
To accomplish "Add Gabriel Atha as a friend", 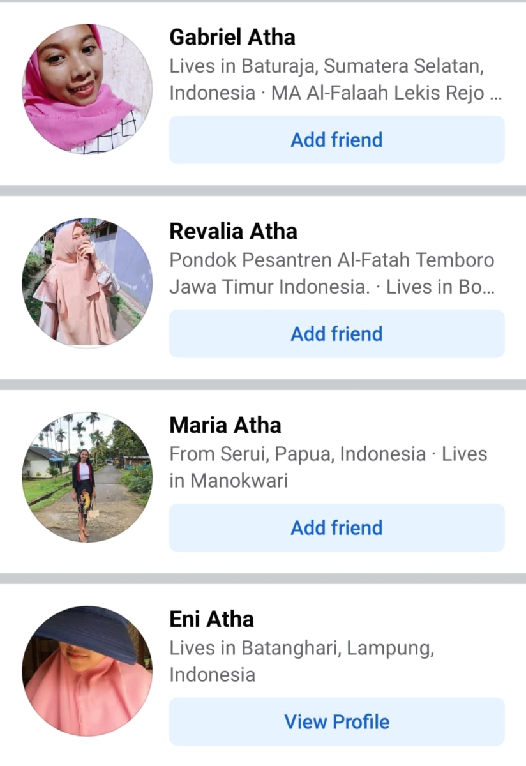I will tap(336, 140).
